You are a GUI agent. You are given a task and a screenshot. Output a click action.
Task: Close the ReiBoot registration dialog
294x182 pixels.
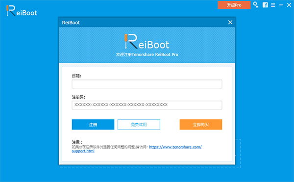point(230,23)
